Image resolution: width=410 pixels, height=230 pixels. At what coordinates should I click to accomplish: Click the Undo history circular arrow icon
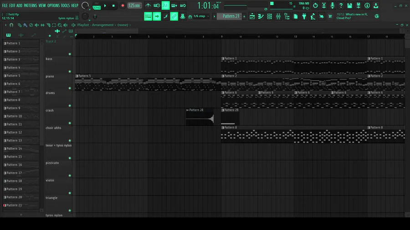(x=315, y=5)
